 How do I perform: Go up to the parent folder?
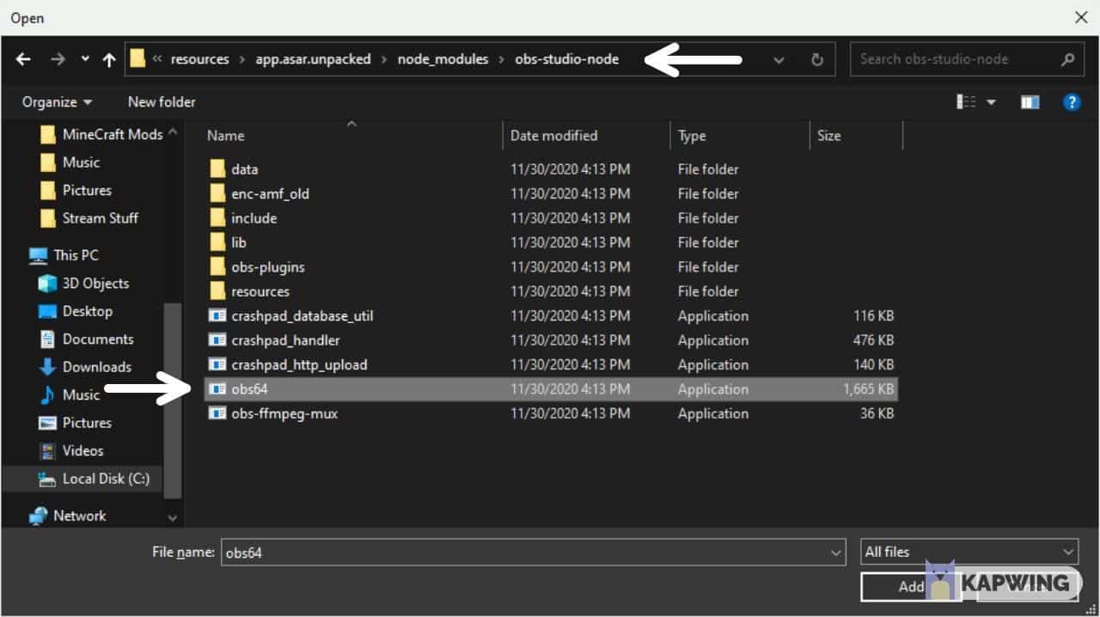pos(109,59)
